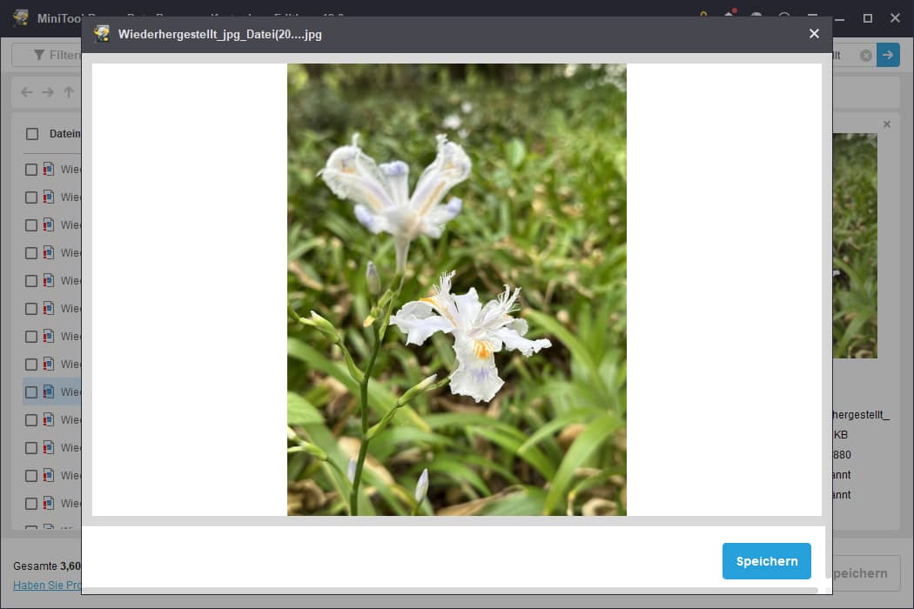Click the funnel Filter icon

[39, 56]
